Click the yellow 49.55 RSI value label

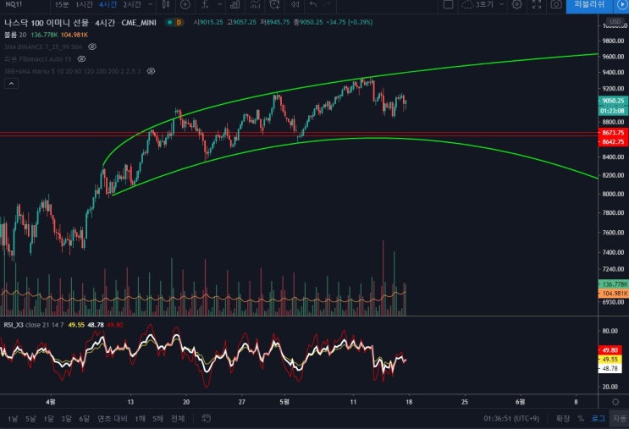[610, 360]
